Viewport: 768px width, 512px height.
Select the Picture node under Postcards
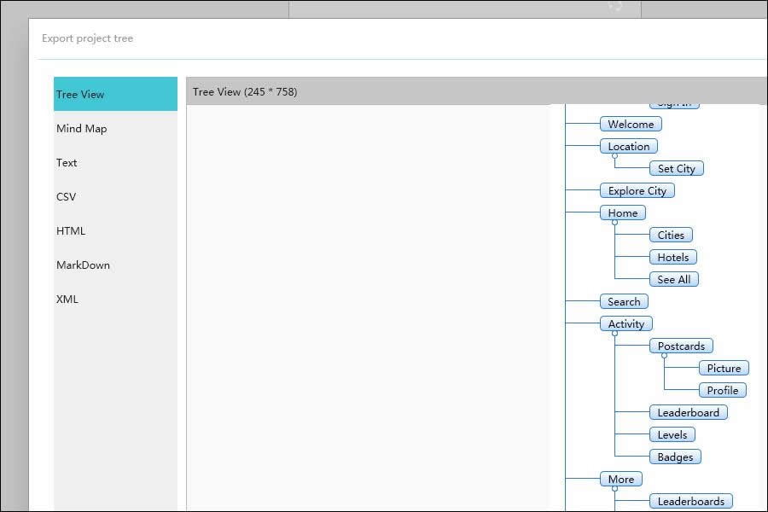tap(723, 369)
